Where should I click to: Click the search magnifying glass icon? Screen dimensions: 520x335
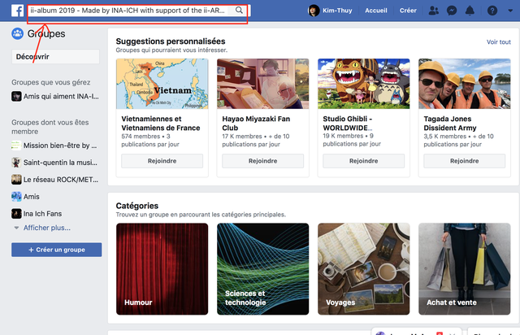pyautogui.click(x=240, y=11)
